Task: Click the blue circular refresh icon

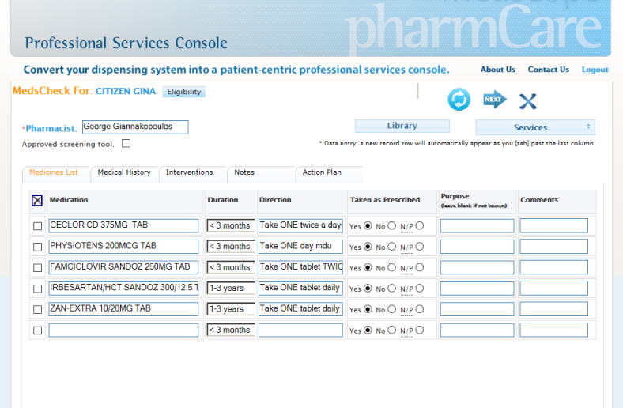Action: (x=459, y=100)
